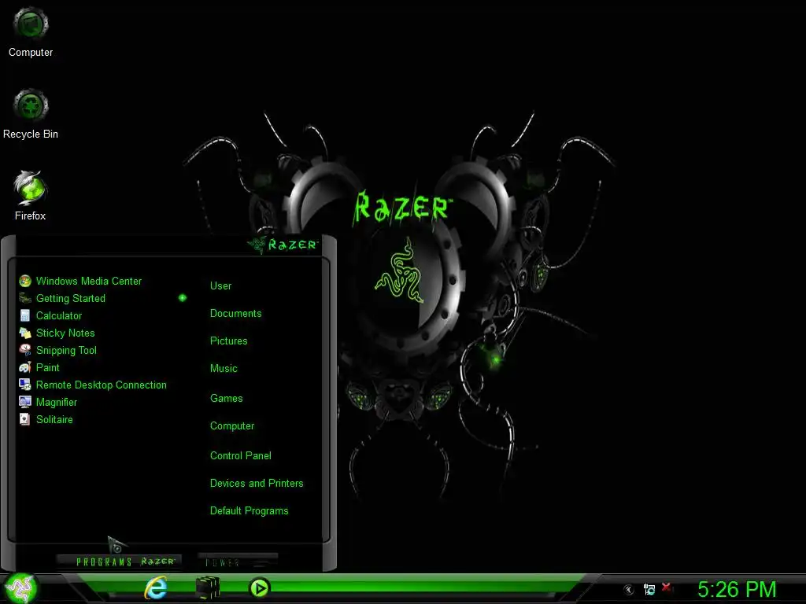The image size is (806, 604).
Task: Open Devices and Printers link
Action: coord(257,484)
